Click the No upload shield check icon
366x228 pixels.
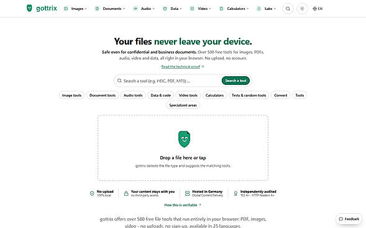point(92,193)
